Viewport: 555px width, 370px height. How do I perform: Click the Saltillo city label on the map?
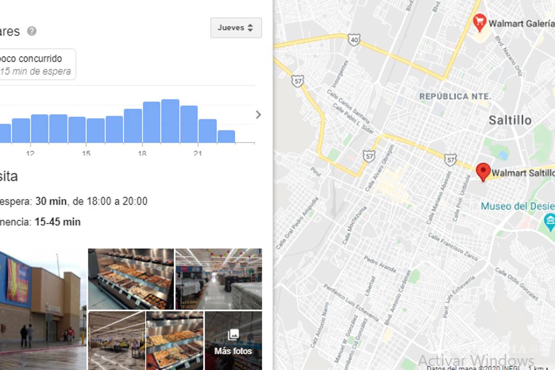(x=511, y=120)
